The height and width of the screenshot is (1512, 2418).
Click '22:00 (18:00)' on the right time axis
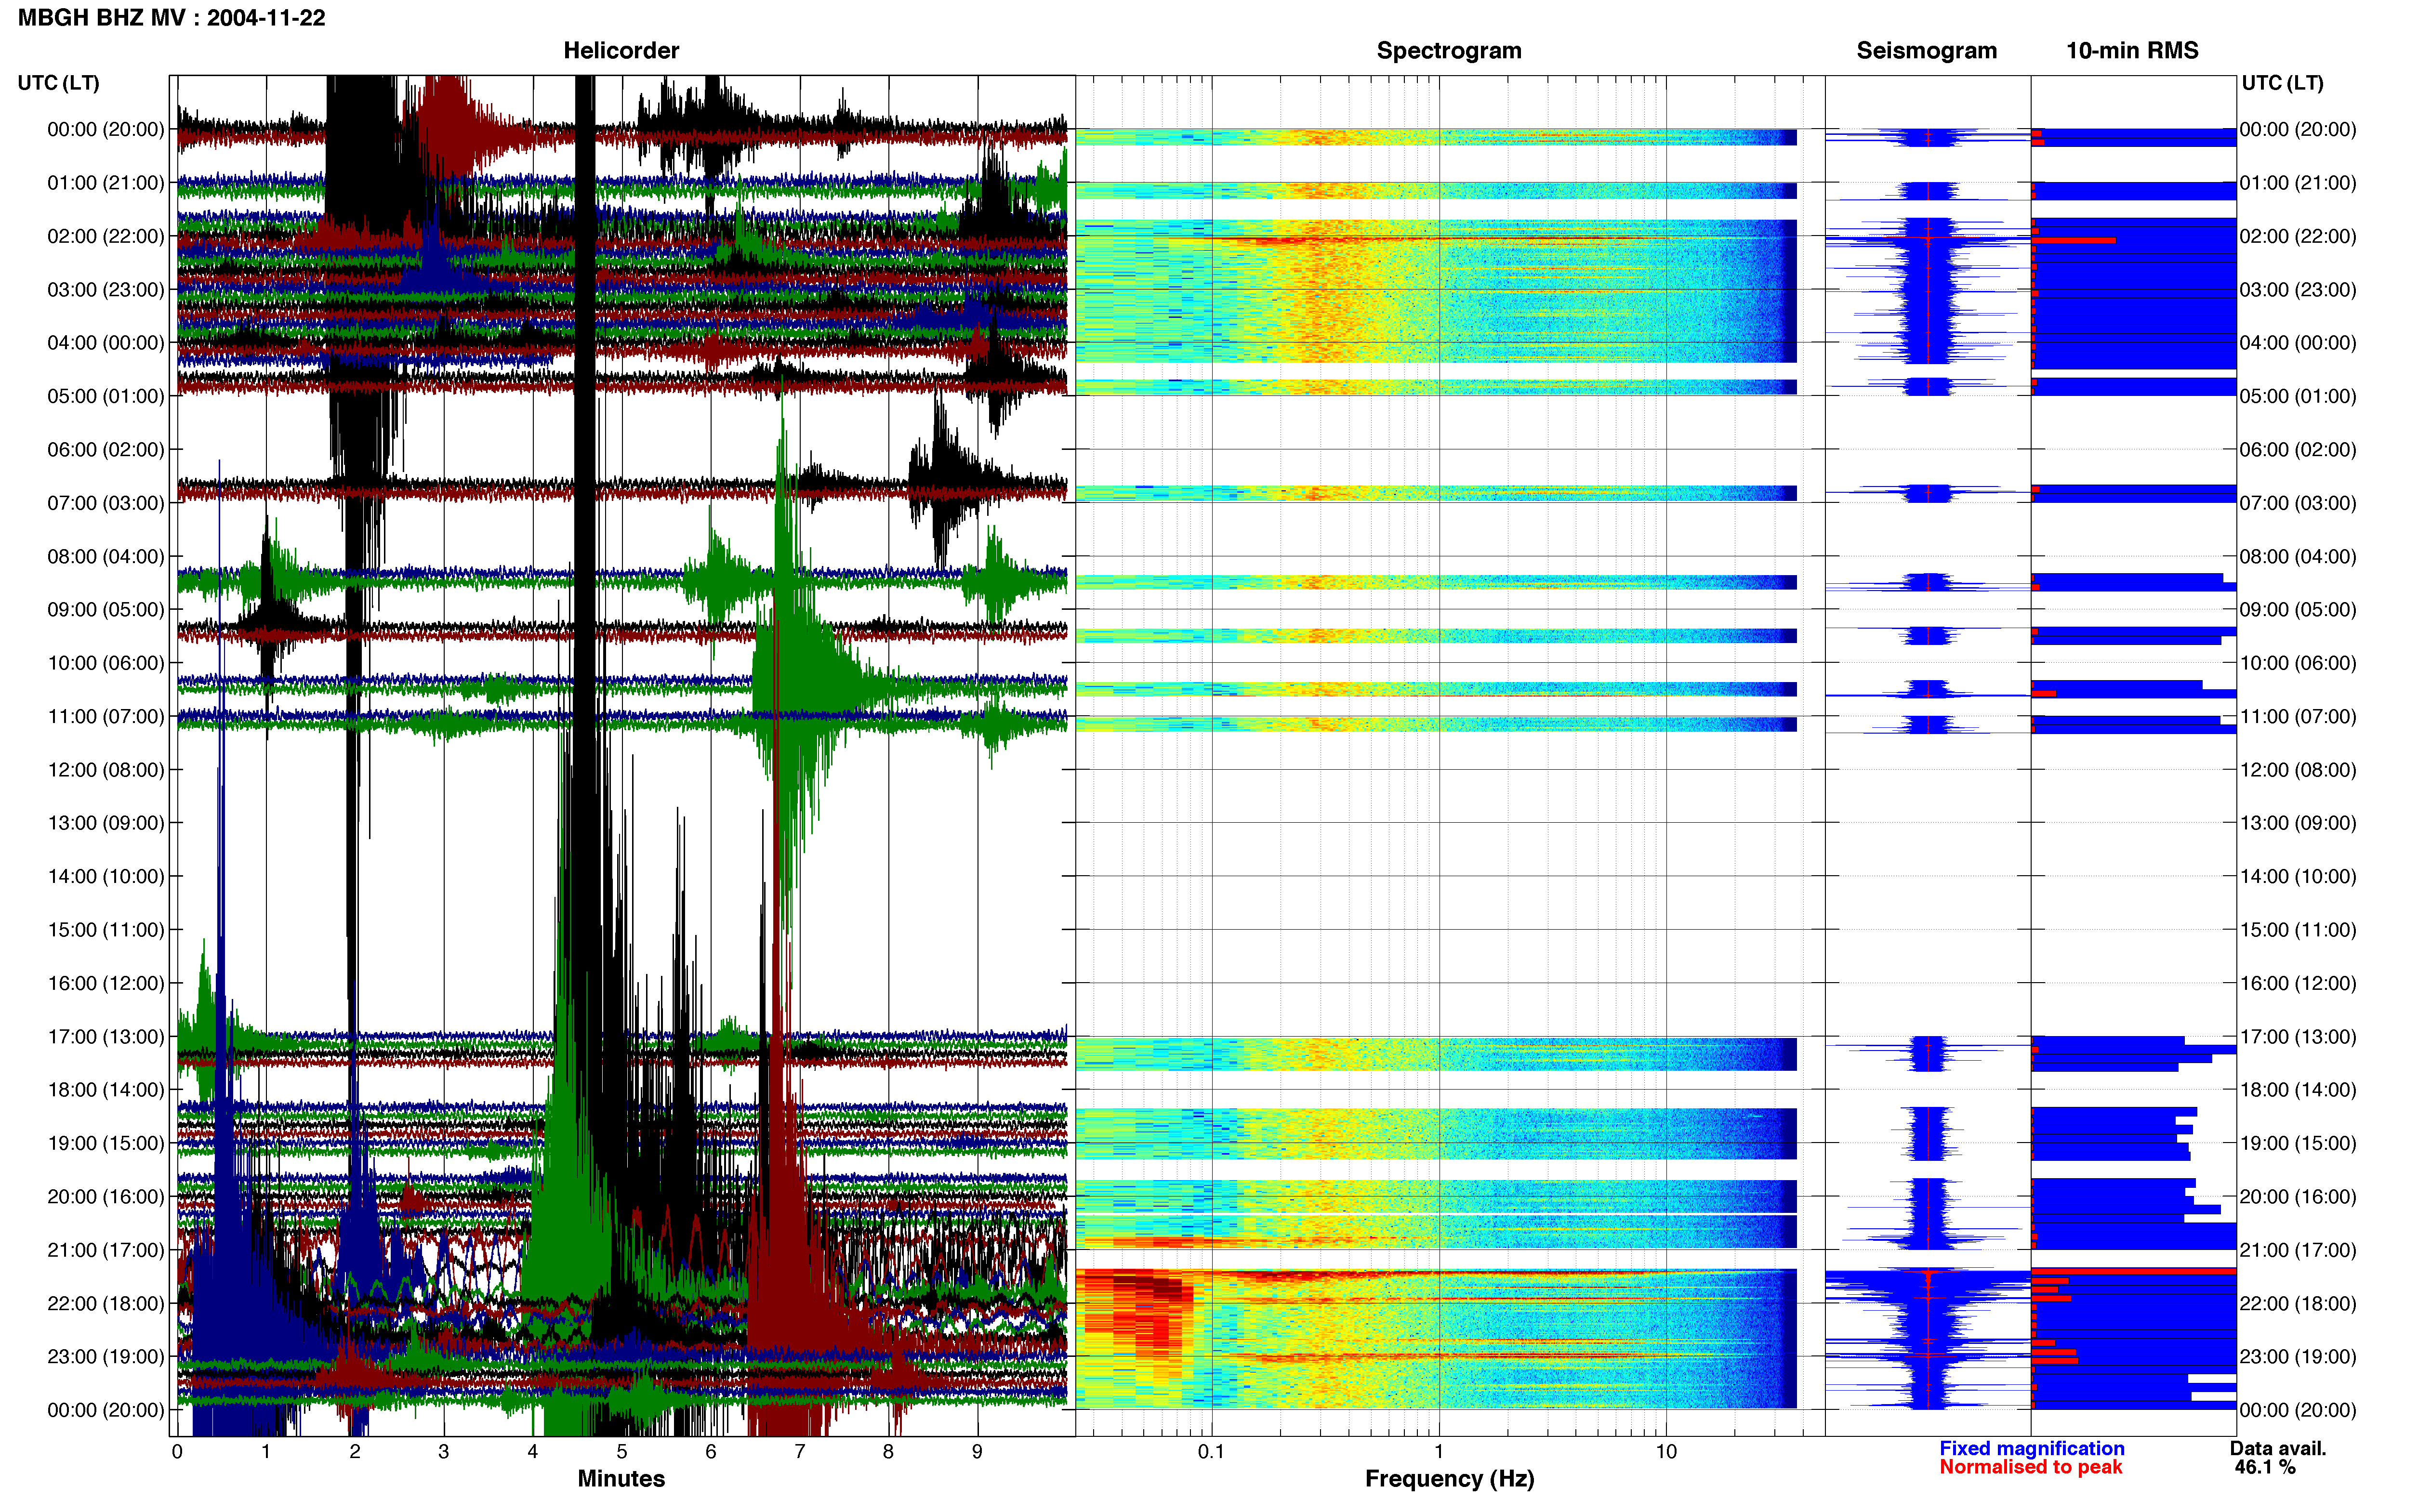2297,1304
